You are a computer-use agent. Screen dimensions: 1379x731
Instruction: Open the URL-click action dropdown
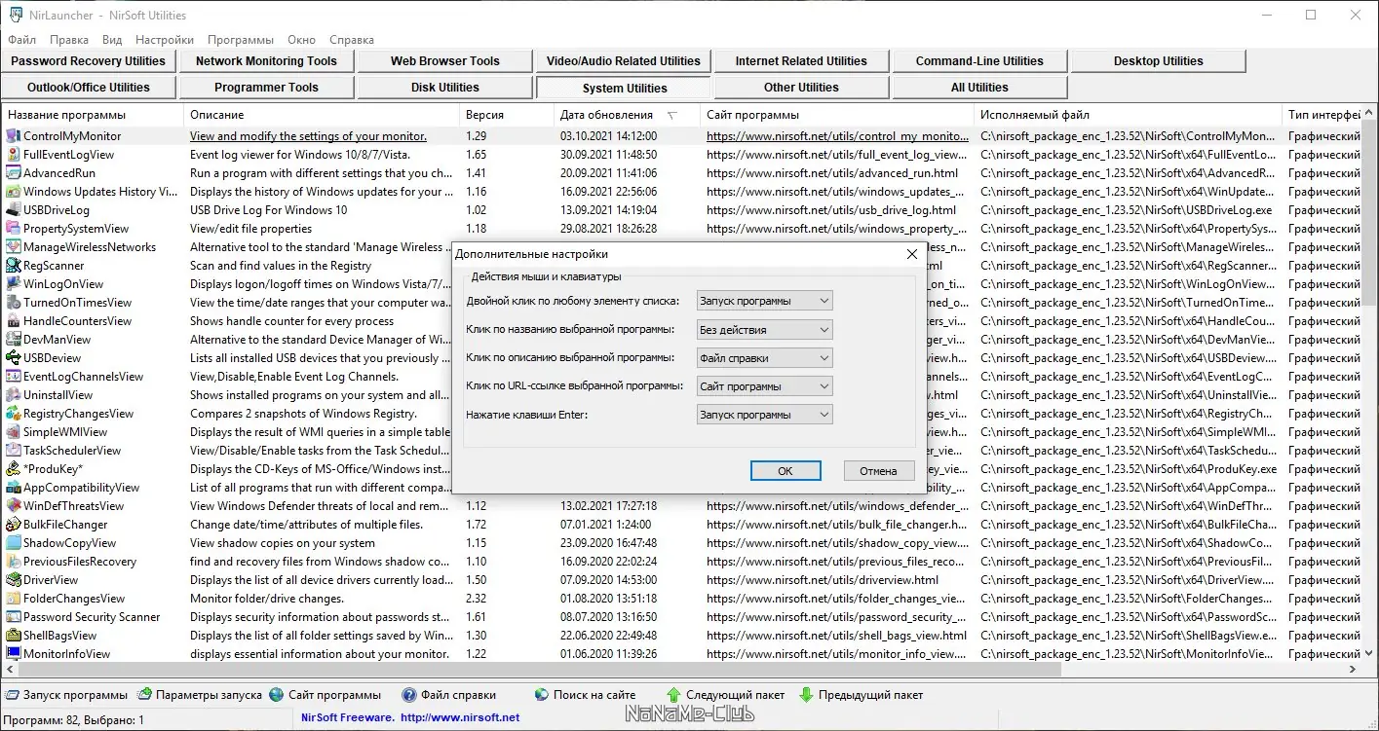(765, 386)
